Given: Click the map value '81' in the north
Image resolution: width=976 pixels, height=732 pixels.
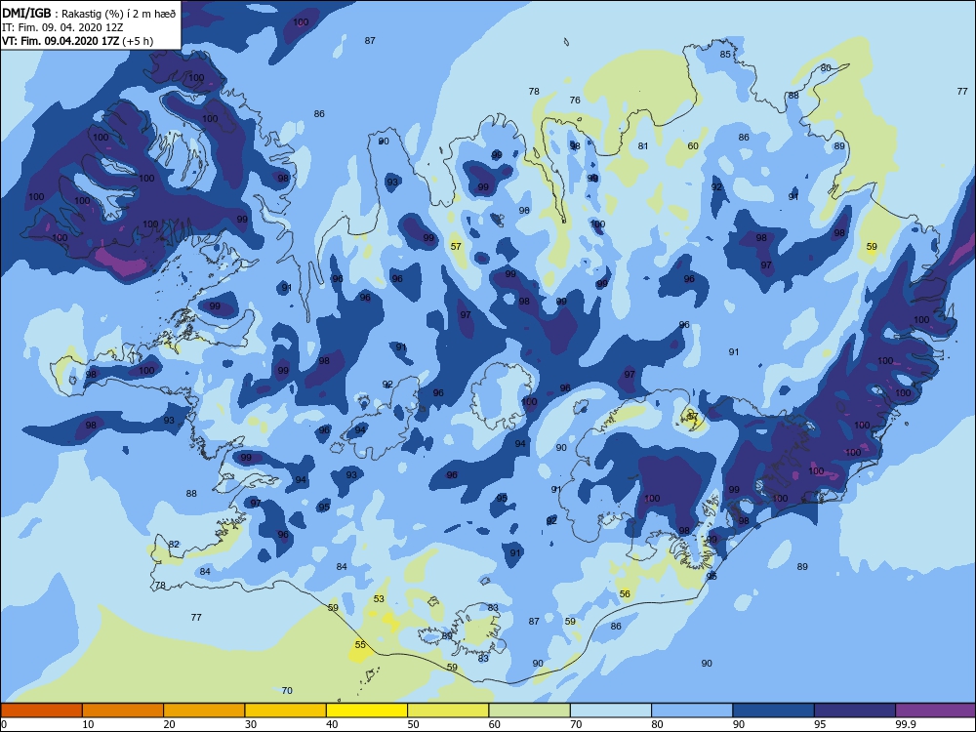Looking at the screenshot, I should tap(643, 146).
